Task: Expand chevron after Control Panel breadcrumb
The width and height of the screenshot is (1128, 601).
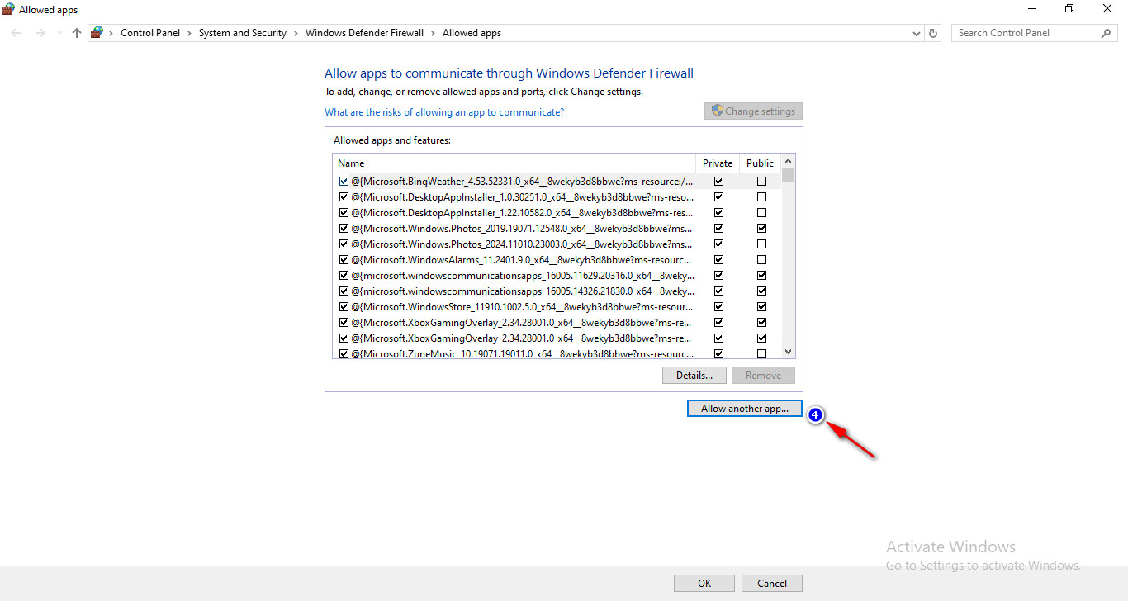Action: pos(189,33)
